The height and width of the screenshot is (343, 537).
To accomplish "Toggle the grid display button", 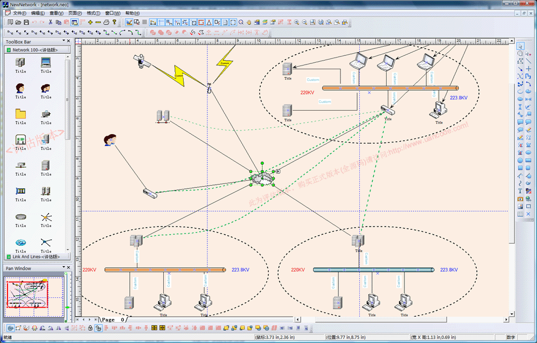I will pyautogui.click(x=144, y=23).
